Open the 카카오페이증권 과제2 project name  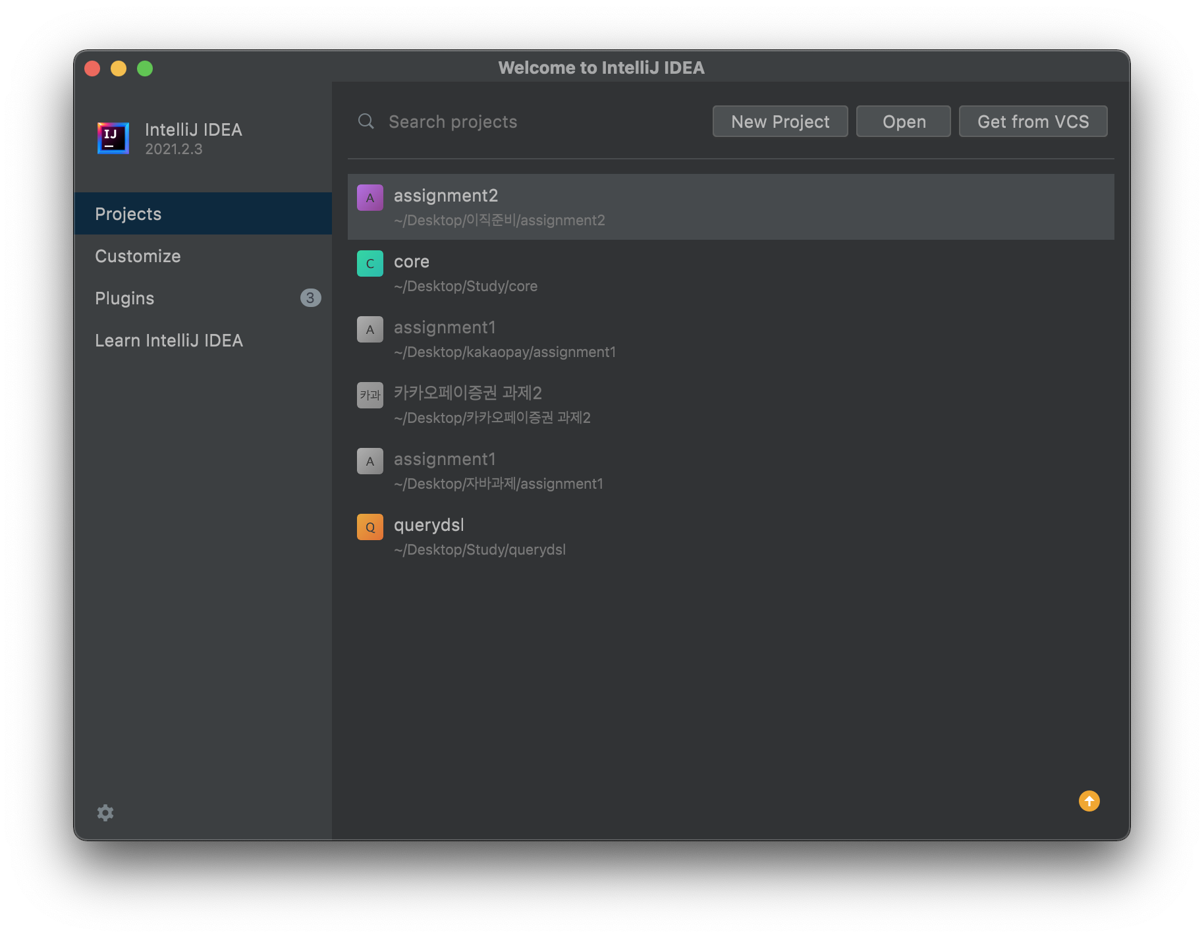[x=468, y=393]
